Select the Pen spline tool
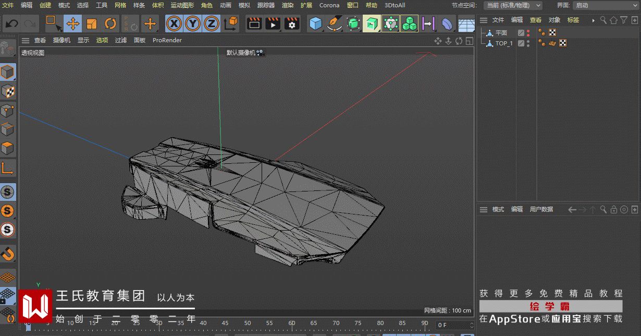Image resolution: width=641 pixels, height=336 pixels. 334,23
